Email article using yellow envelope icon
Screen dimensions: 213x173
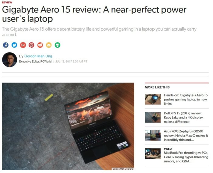pos(49,45)
